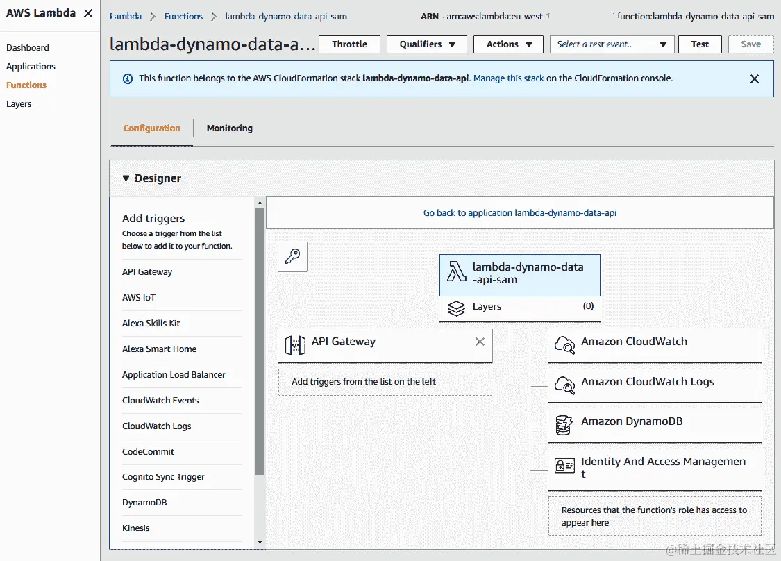The image size is (781, 561).
Task: Add CloudWatch Events trigger
Action: (x=160, y=401)
